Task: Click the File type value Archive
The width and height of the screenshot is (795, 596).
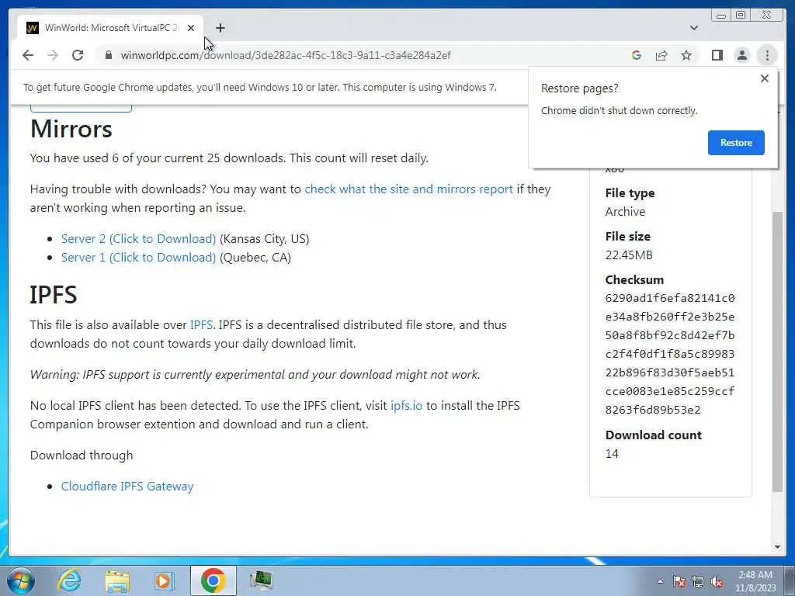Action: tap(625, 212)
